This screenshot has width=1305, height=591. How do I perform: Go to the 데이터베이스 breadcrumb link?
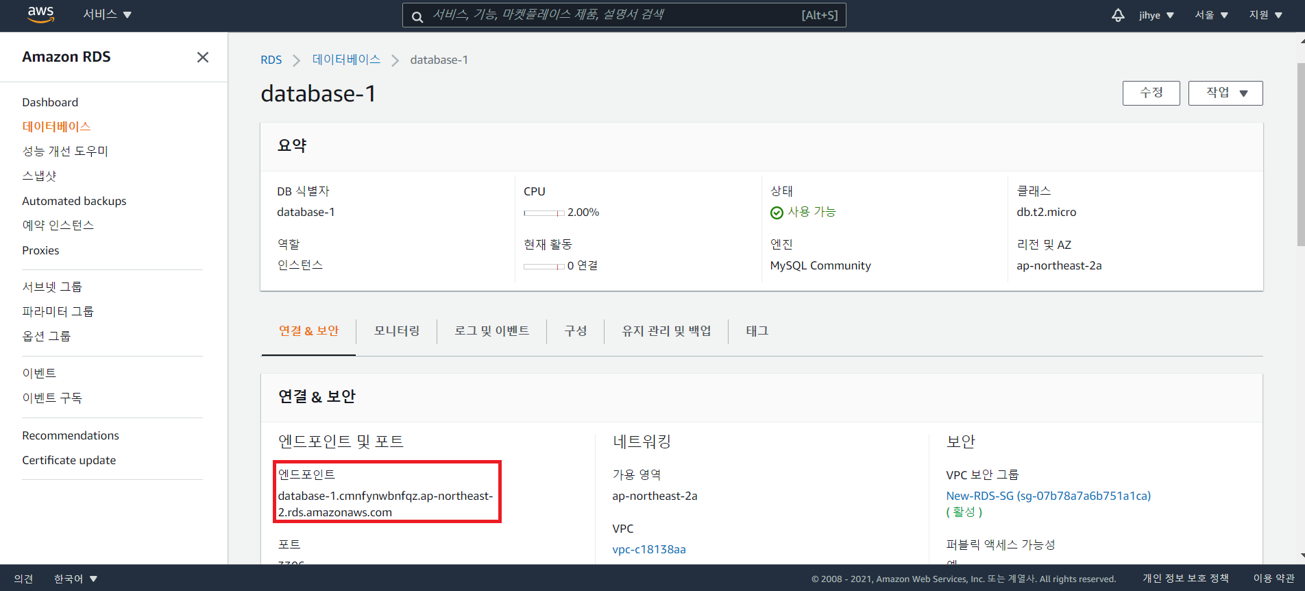pos(346,60)
